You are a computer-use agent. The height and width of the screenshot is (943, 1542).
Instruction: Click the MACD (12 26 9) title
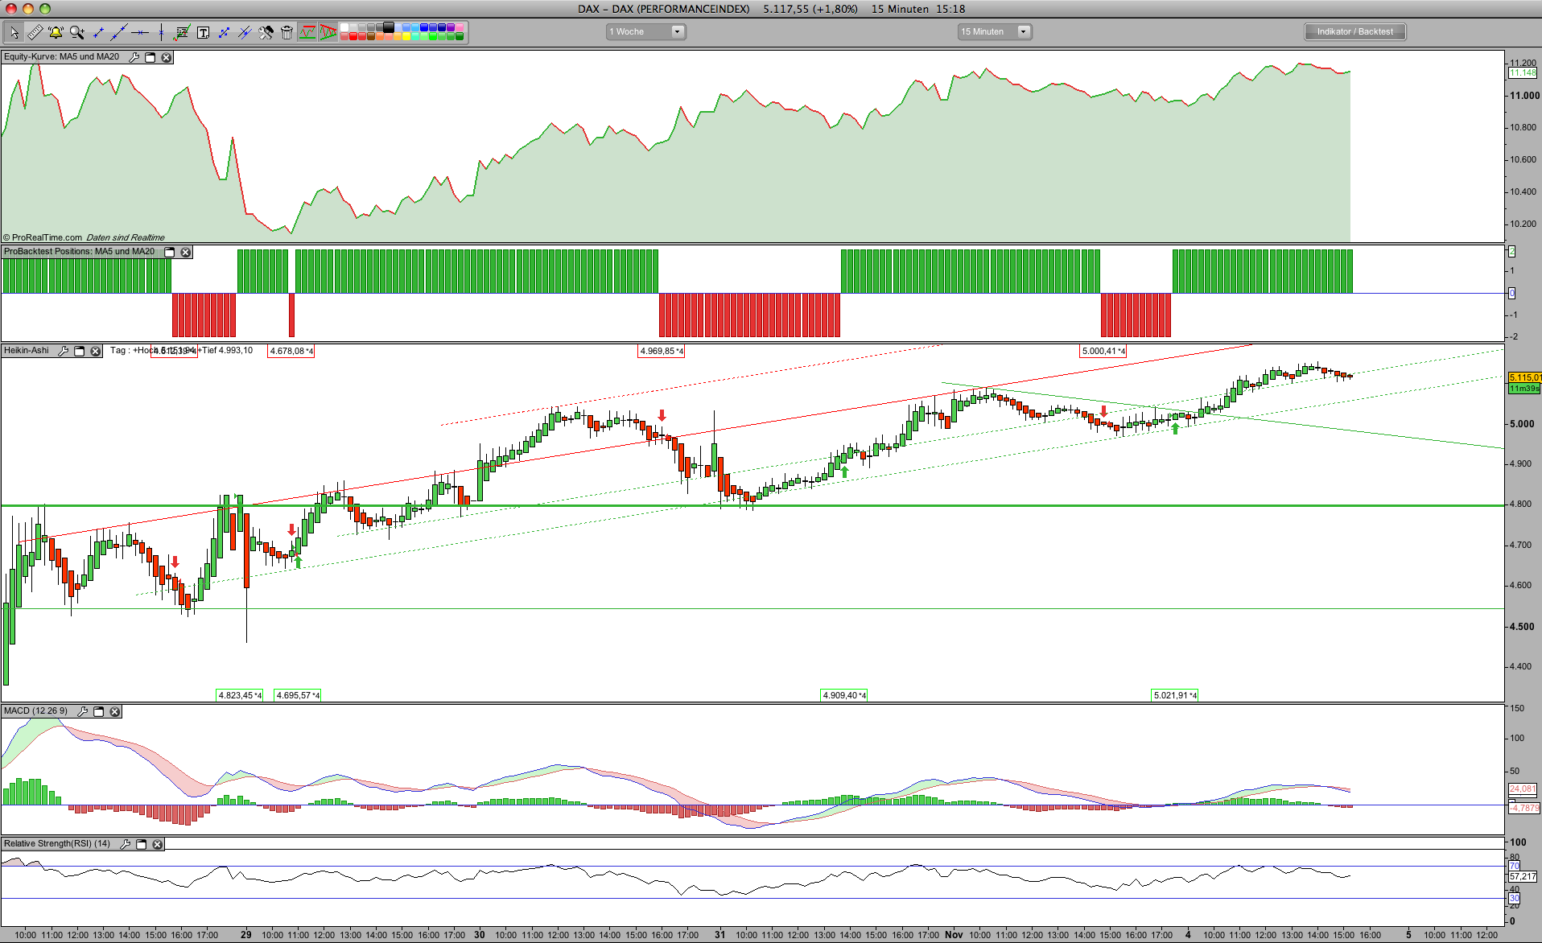35,711
